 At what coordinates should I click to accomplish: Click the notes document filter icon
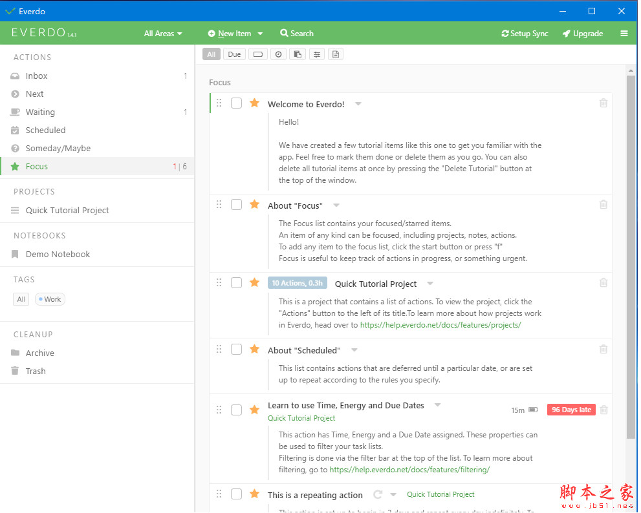point(335,54)
